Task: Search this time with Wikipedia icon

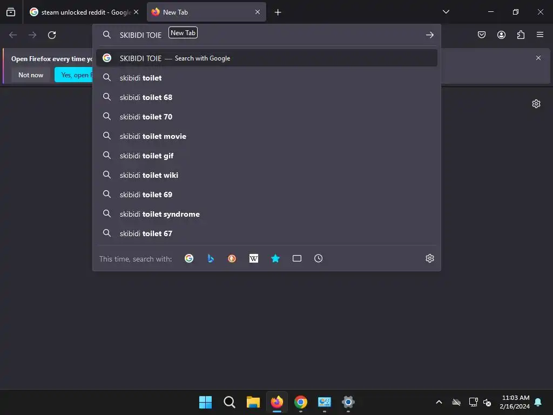Action: [254, 259]
